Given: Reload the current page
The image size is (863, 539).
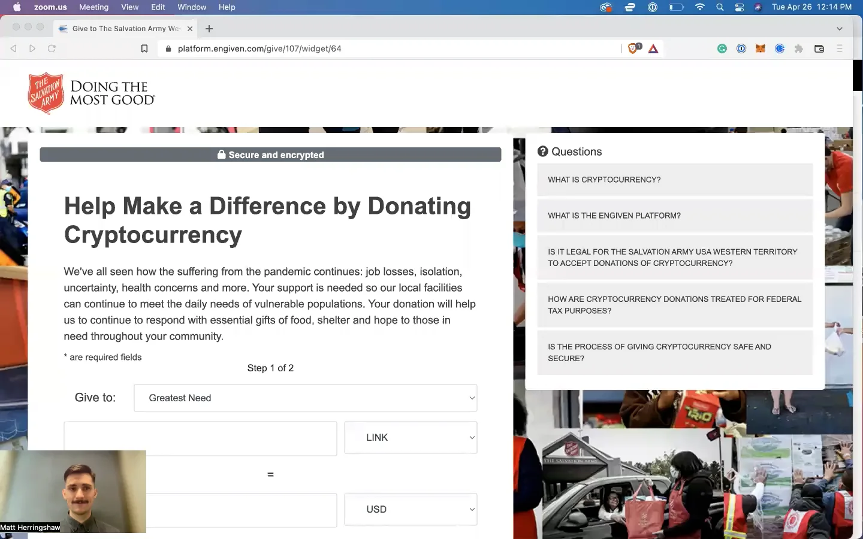Looking at the screenshot, I should [52, 49].
